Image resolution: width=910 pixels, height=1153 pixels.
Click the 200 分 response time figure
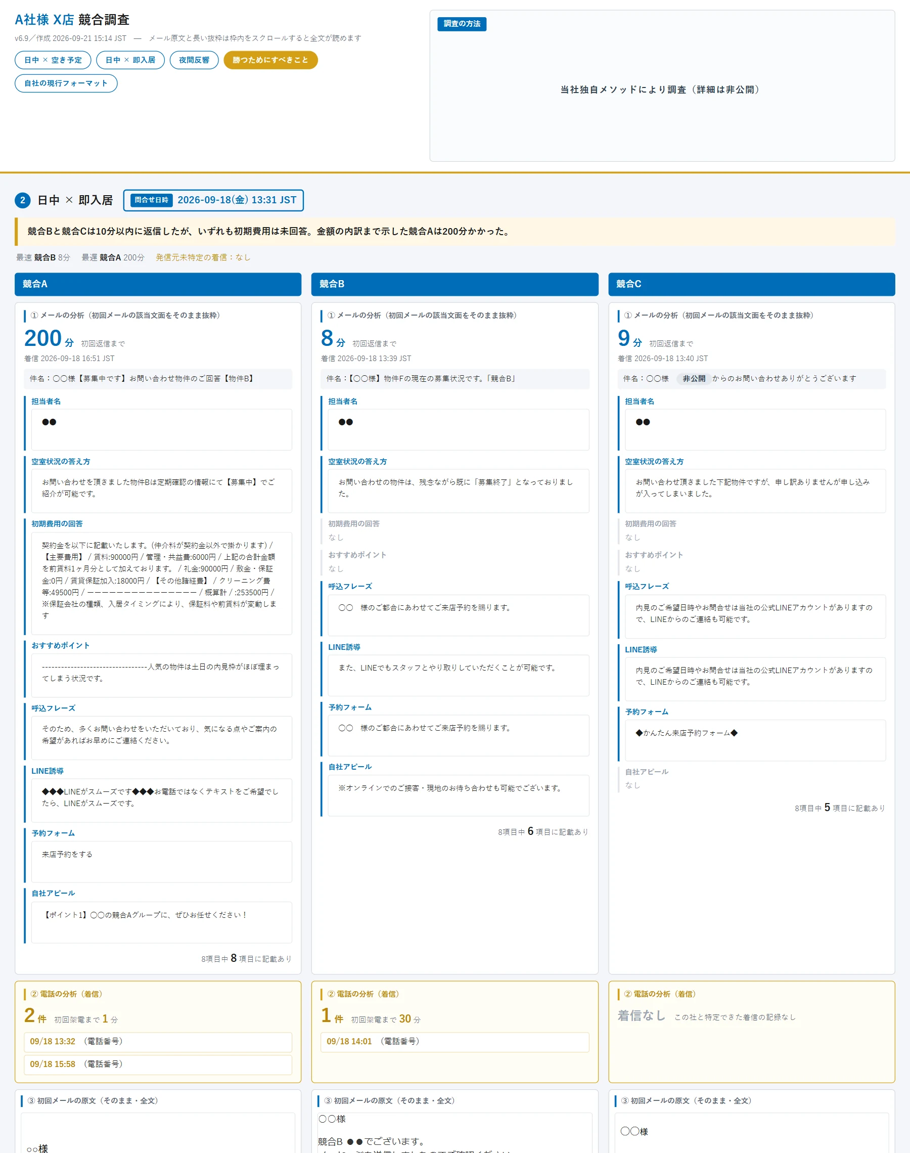[49, 338]
